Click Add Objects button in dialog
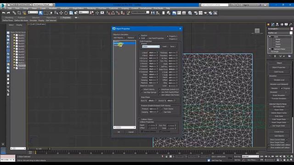 click(119, 38)
